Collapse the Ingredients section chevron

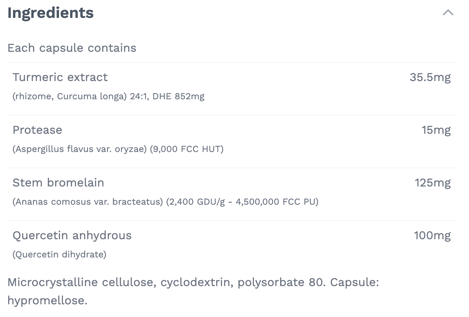[448, 13]
